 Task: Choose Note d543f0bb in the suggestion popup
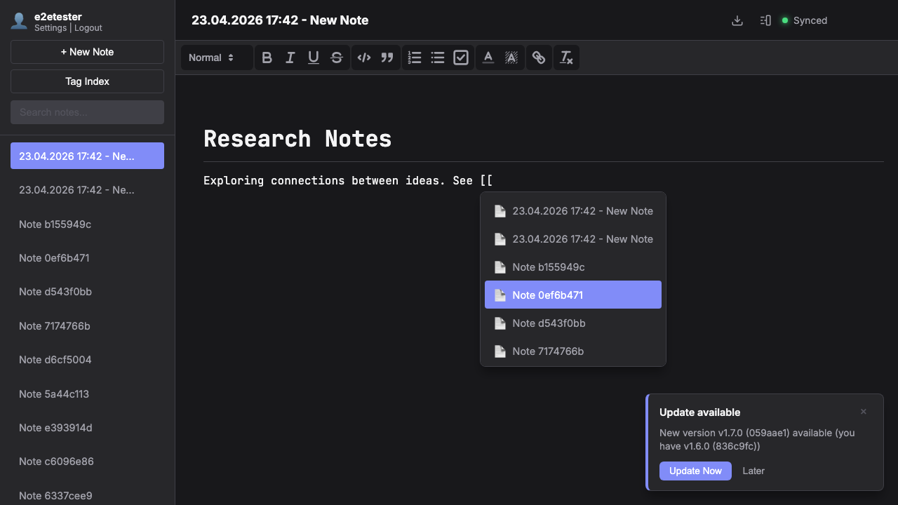click(572, 323)
